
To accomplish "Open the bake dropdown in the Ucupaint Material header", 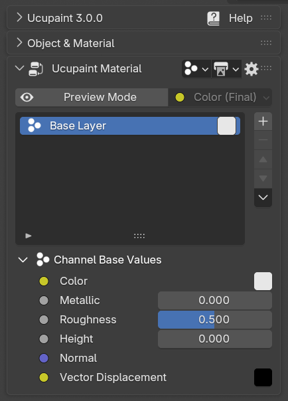I will [226, 68].
